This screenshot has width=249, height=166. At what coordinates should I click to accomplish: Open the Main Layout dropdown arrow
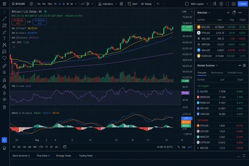[207, 4]
